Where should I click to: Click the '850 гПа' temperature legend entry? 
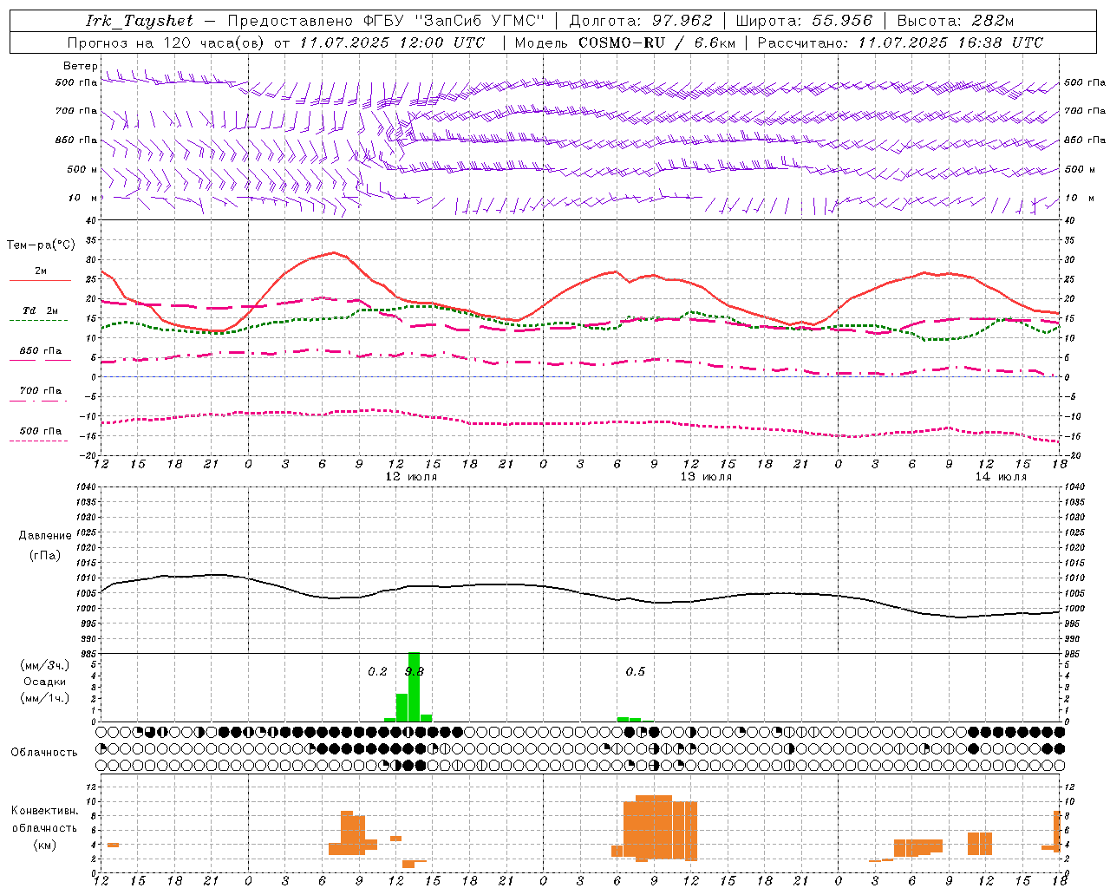(x=41, y=351)
